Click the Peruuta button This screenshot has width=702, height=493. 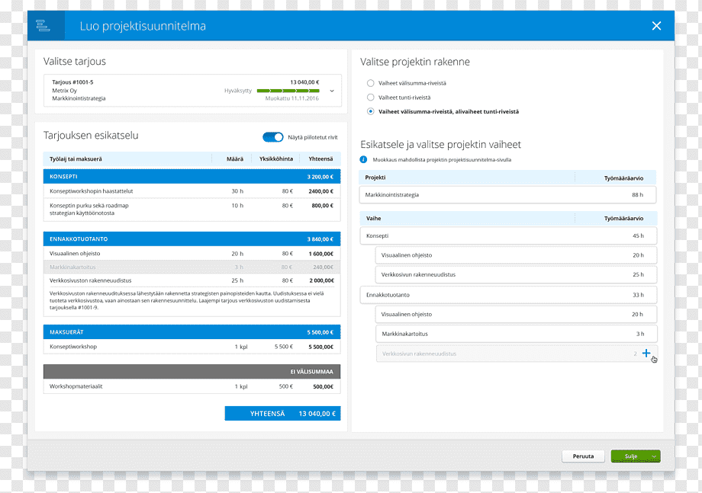(x=583, y=456)
